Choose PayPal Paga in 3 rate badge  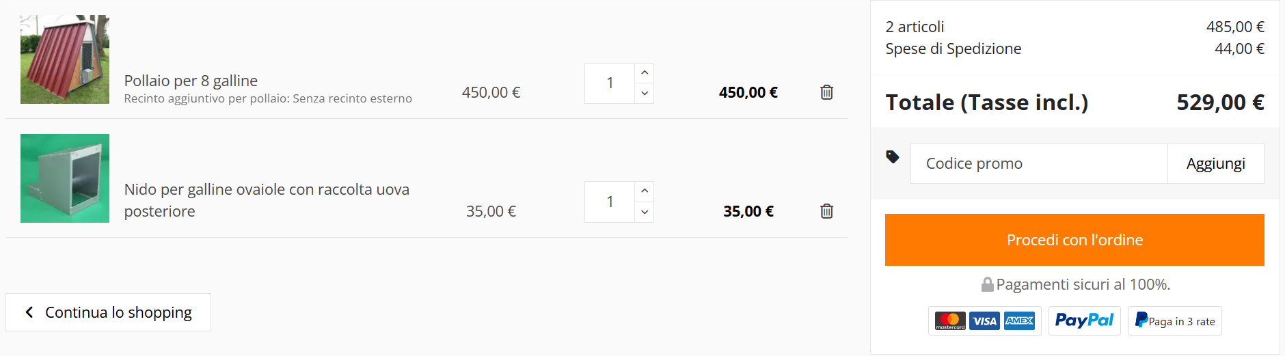point(1174,320)
